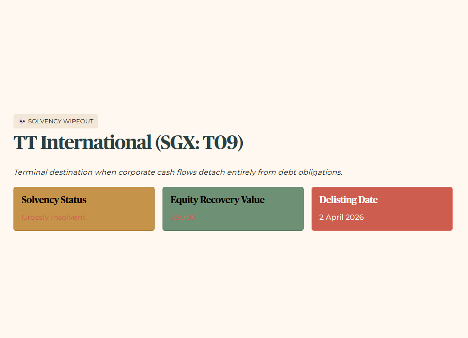Open the Solvency Status card

[x=84, y=209]
